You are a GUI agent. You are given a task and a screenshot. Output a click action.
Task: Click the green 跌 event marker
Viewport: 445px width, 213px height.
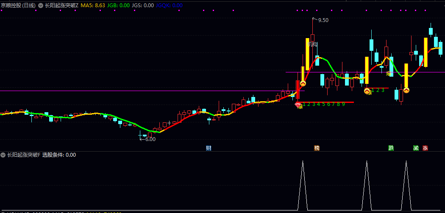(391, 148)
